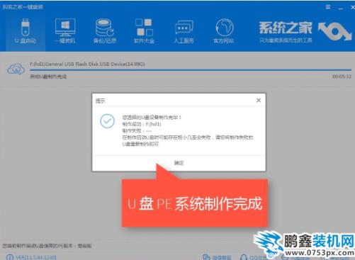This screenshot has width=355, height=260.
Task: Open the 人工服务 chat support tab
Action: (184, 31)
